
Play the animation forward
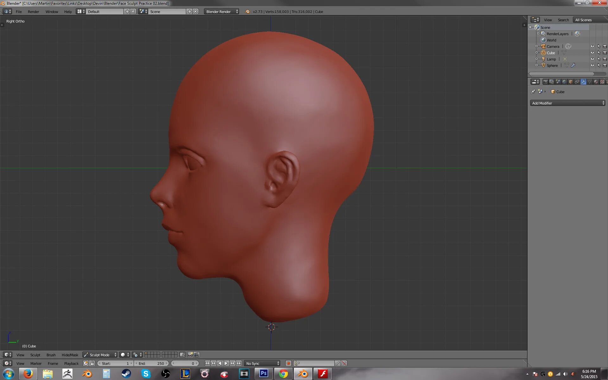[x=226, y=364]
